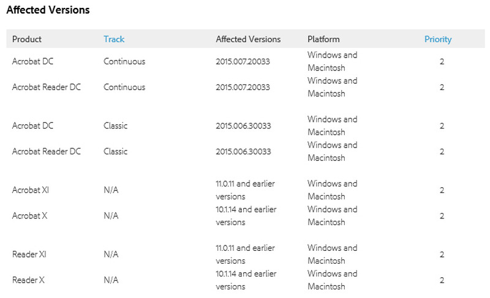490x298 pixels.
Task: Click the N/A track cell for Reader X
Action: click(111, 280)
